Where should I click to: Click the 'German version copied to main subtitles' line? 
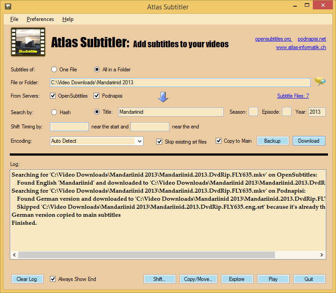(x=66, y=215)
